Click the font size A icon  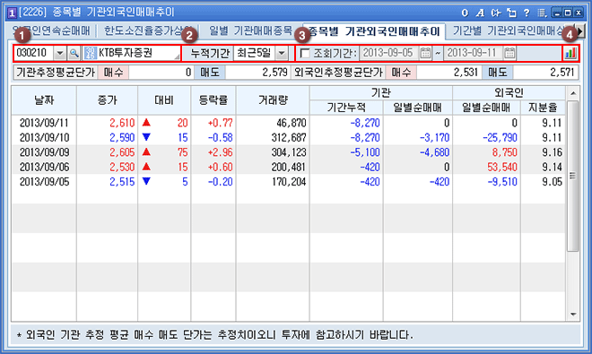[x=480, y=13]
